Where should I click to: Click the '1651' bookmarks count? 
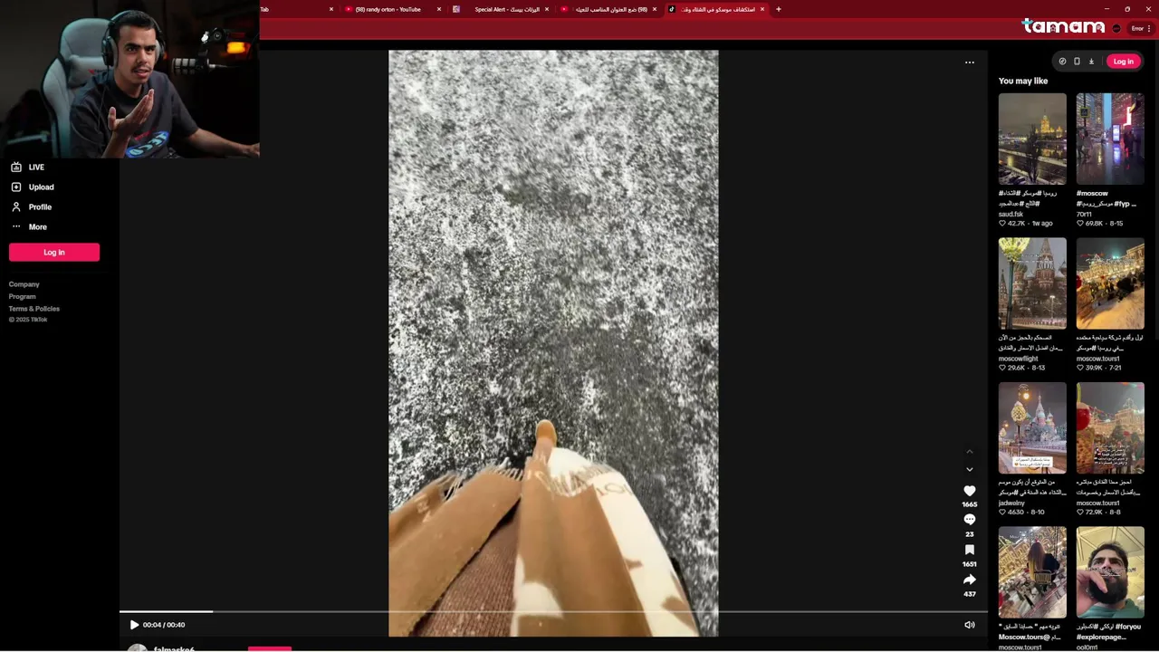pyautogui.click(x=970, y=564)
